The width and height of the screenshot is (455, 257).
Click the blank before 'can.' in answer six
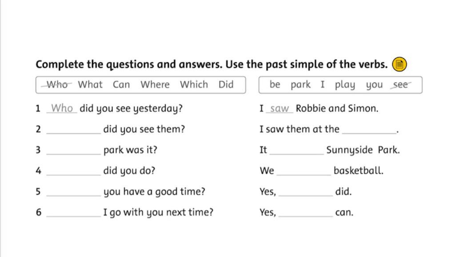pos(306,213)
